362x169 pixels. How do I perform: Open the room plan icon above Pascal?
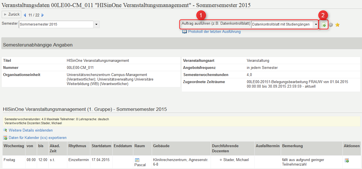[137, 160]
